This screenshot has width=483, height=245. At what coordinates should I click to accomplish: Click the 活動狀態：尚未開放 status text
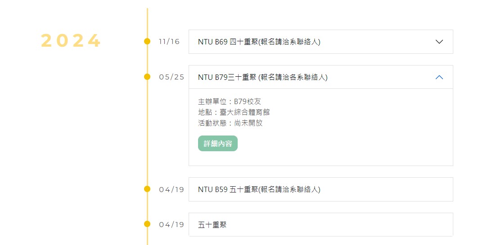tap(230, 123)
